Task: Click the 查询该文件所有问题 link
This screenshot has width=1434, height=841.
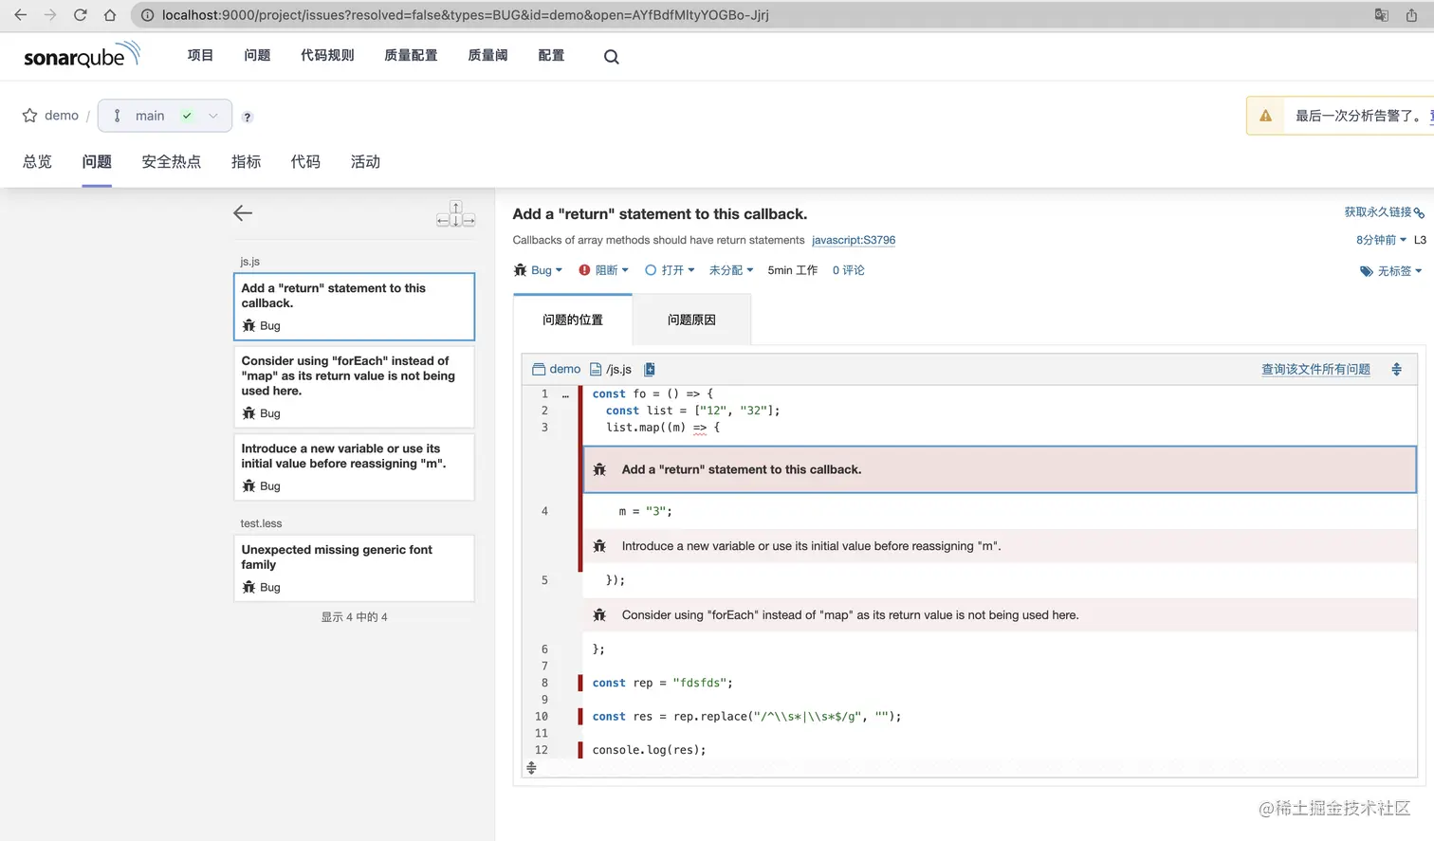Action: point(1315,370)
